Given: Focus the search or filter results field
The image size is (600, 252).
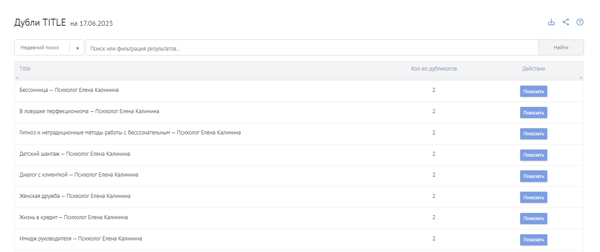Looking at the screenshot, I should [x=312, y=47].
